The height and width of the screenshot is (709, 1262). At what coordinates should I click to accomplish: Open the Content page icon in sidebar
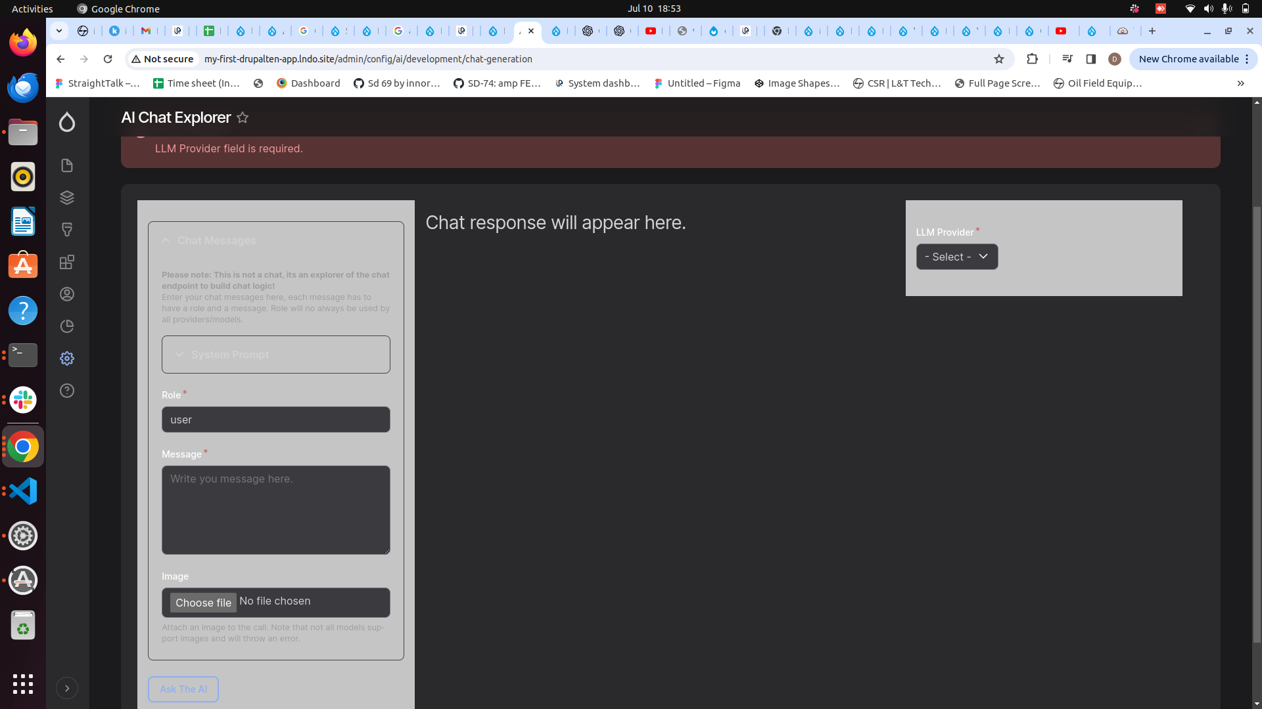[x=66, y=165]
